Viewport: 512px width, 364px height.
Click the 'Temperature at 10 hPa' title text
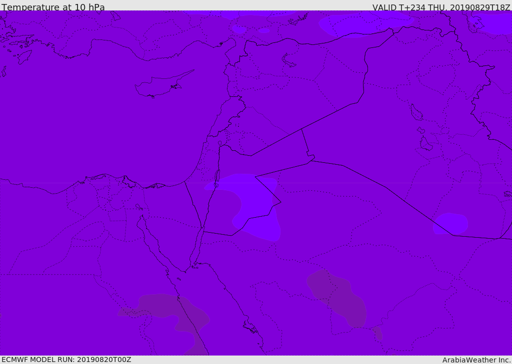pyautogui.click(x=53, y=7)
